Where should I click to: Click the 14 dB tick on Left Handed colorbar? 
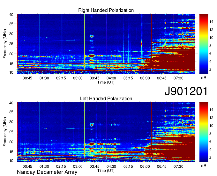(x=211, y=110)
